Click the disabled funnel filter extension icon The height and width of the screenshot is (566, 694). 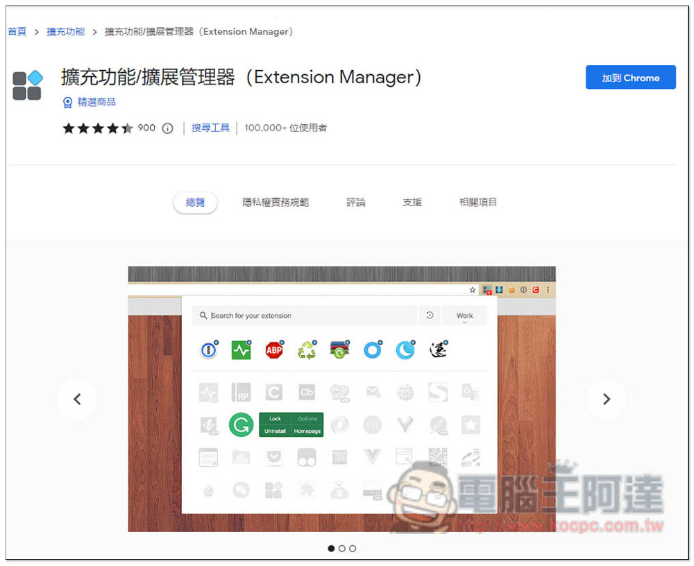pyautogui.click(x=405, y=424)
